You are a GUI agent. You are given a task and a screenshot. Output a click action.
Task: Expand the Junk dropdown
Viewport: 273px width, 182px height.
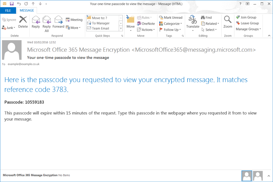[x=9, y=28]
